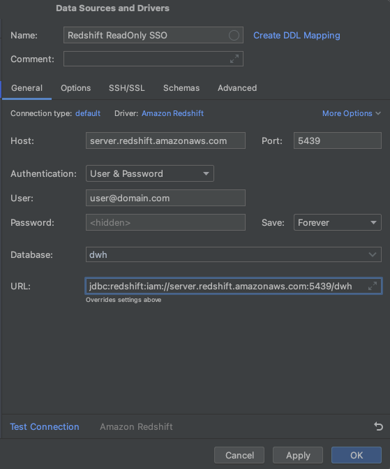The height and width of the screenshot is (469, 390).
Task: Click Create DDL Mapping link
Action: (297, 35)
